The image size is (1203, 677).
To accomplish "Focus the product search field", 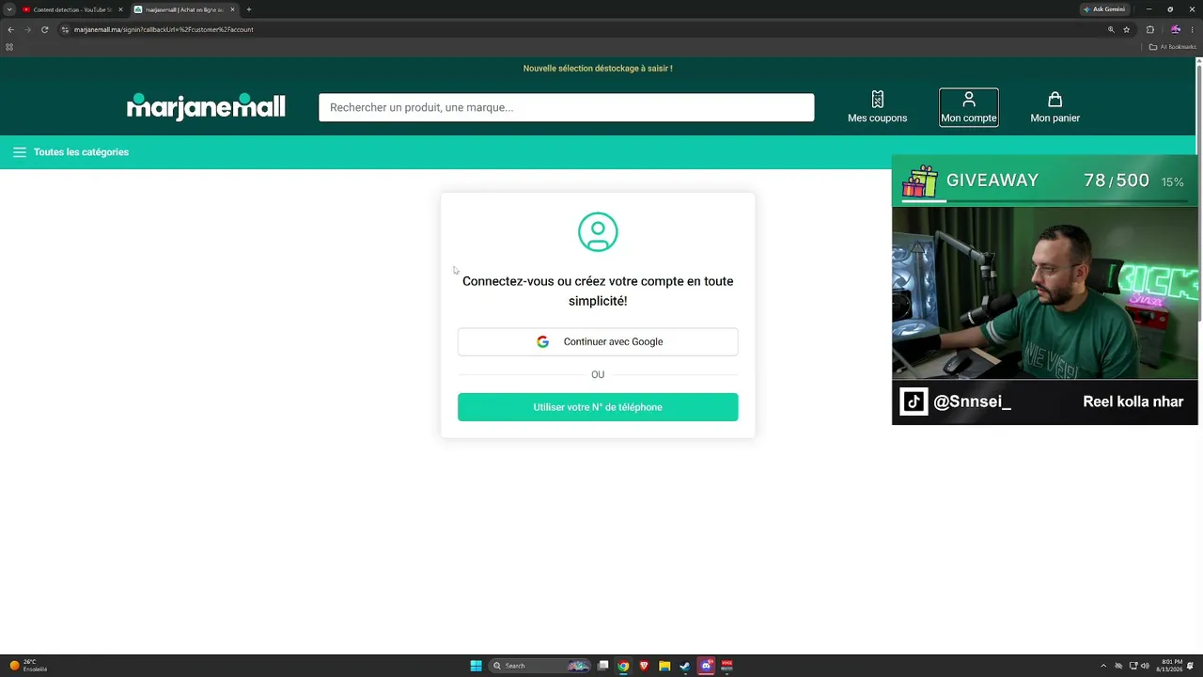I will point(566,107).
